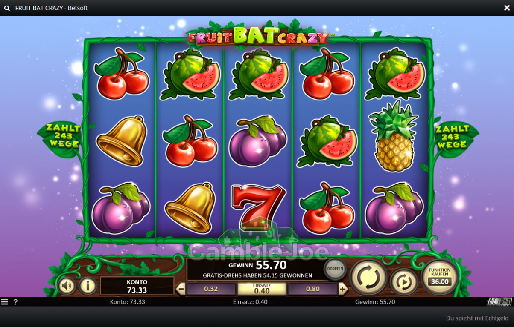Click the golden bell on the first reel
This screenshot has width=514, height=327.
[123, 141]
